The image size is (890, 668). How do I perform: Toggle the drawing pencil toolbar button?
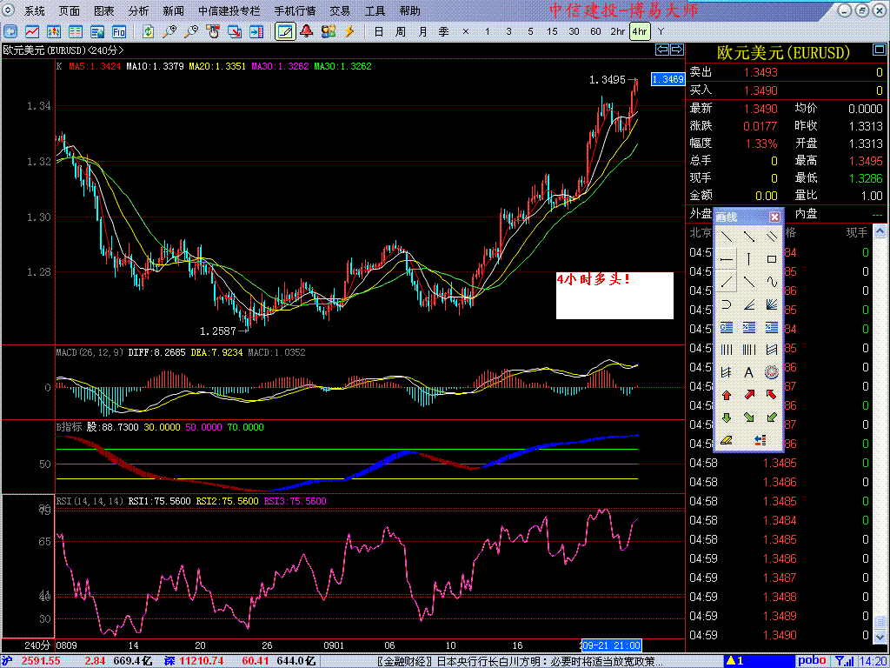click(284, 31)
